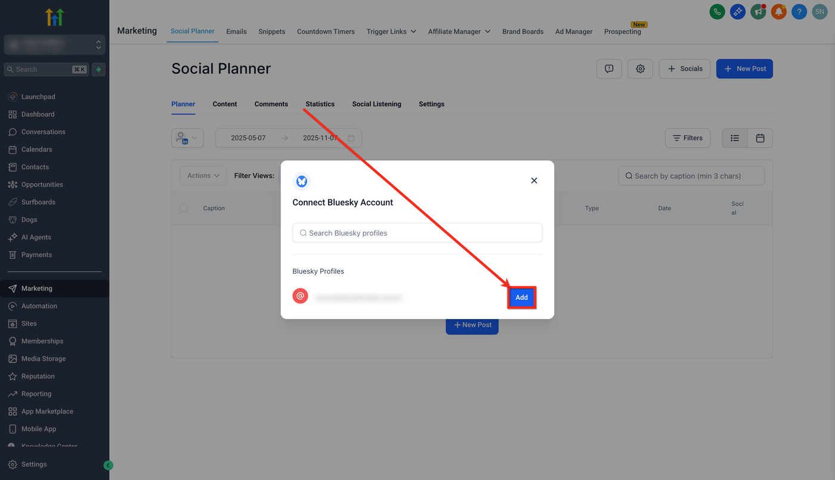Collapse the sidebar with the green arrow
The image size is (835, 480).
tap(109, 466)
